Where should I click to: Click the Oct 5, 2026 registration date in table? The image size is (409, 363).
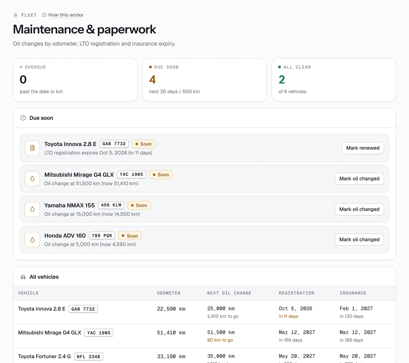coord(296,309)
